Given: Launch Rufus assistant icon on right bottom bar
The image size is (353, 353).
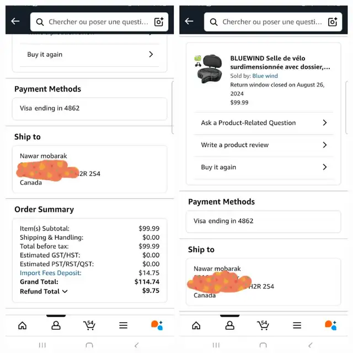Looking at the screenshot, I should (x=330, y=325).
